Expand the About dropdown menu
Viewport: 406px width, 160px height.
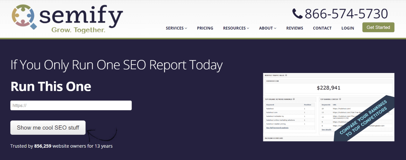point(268,28)
